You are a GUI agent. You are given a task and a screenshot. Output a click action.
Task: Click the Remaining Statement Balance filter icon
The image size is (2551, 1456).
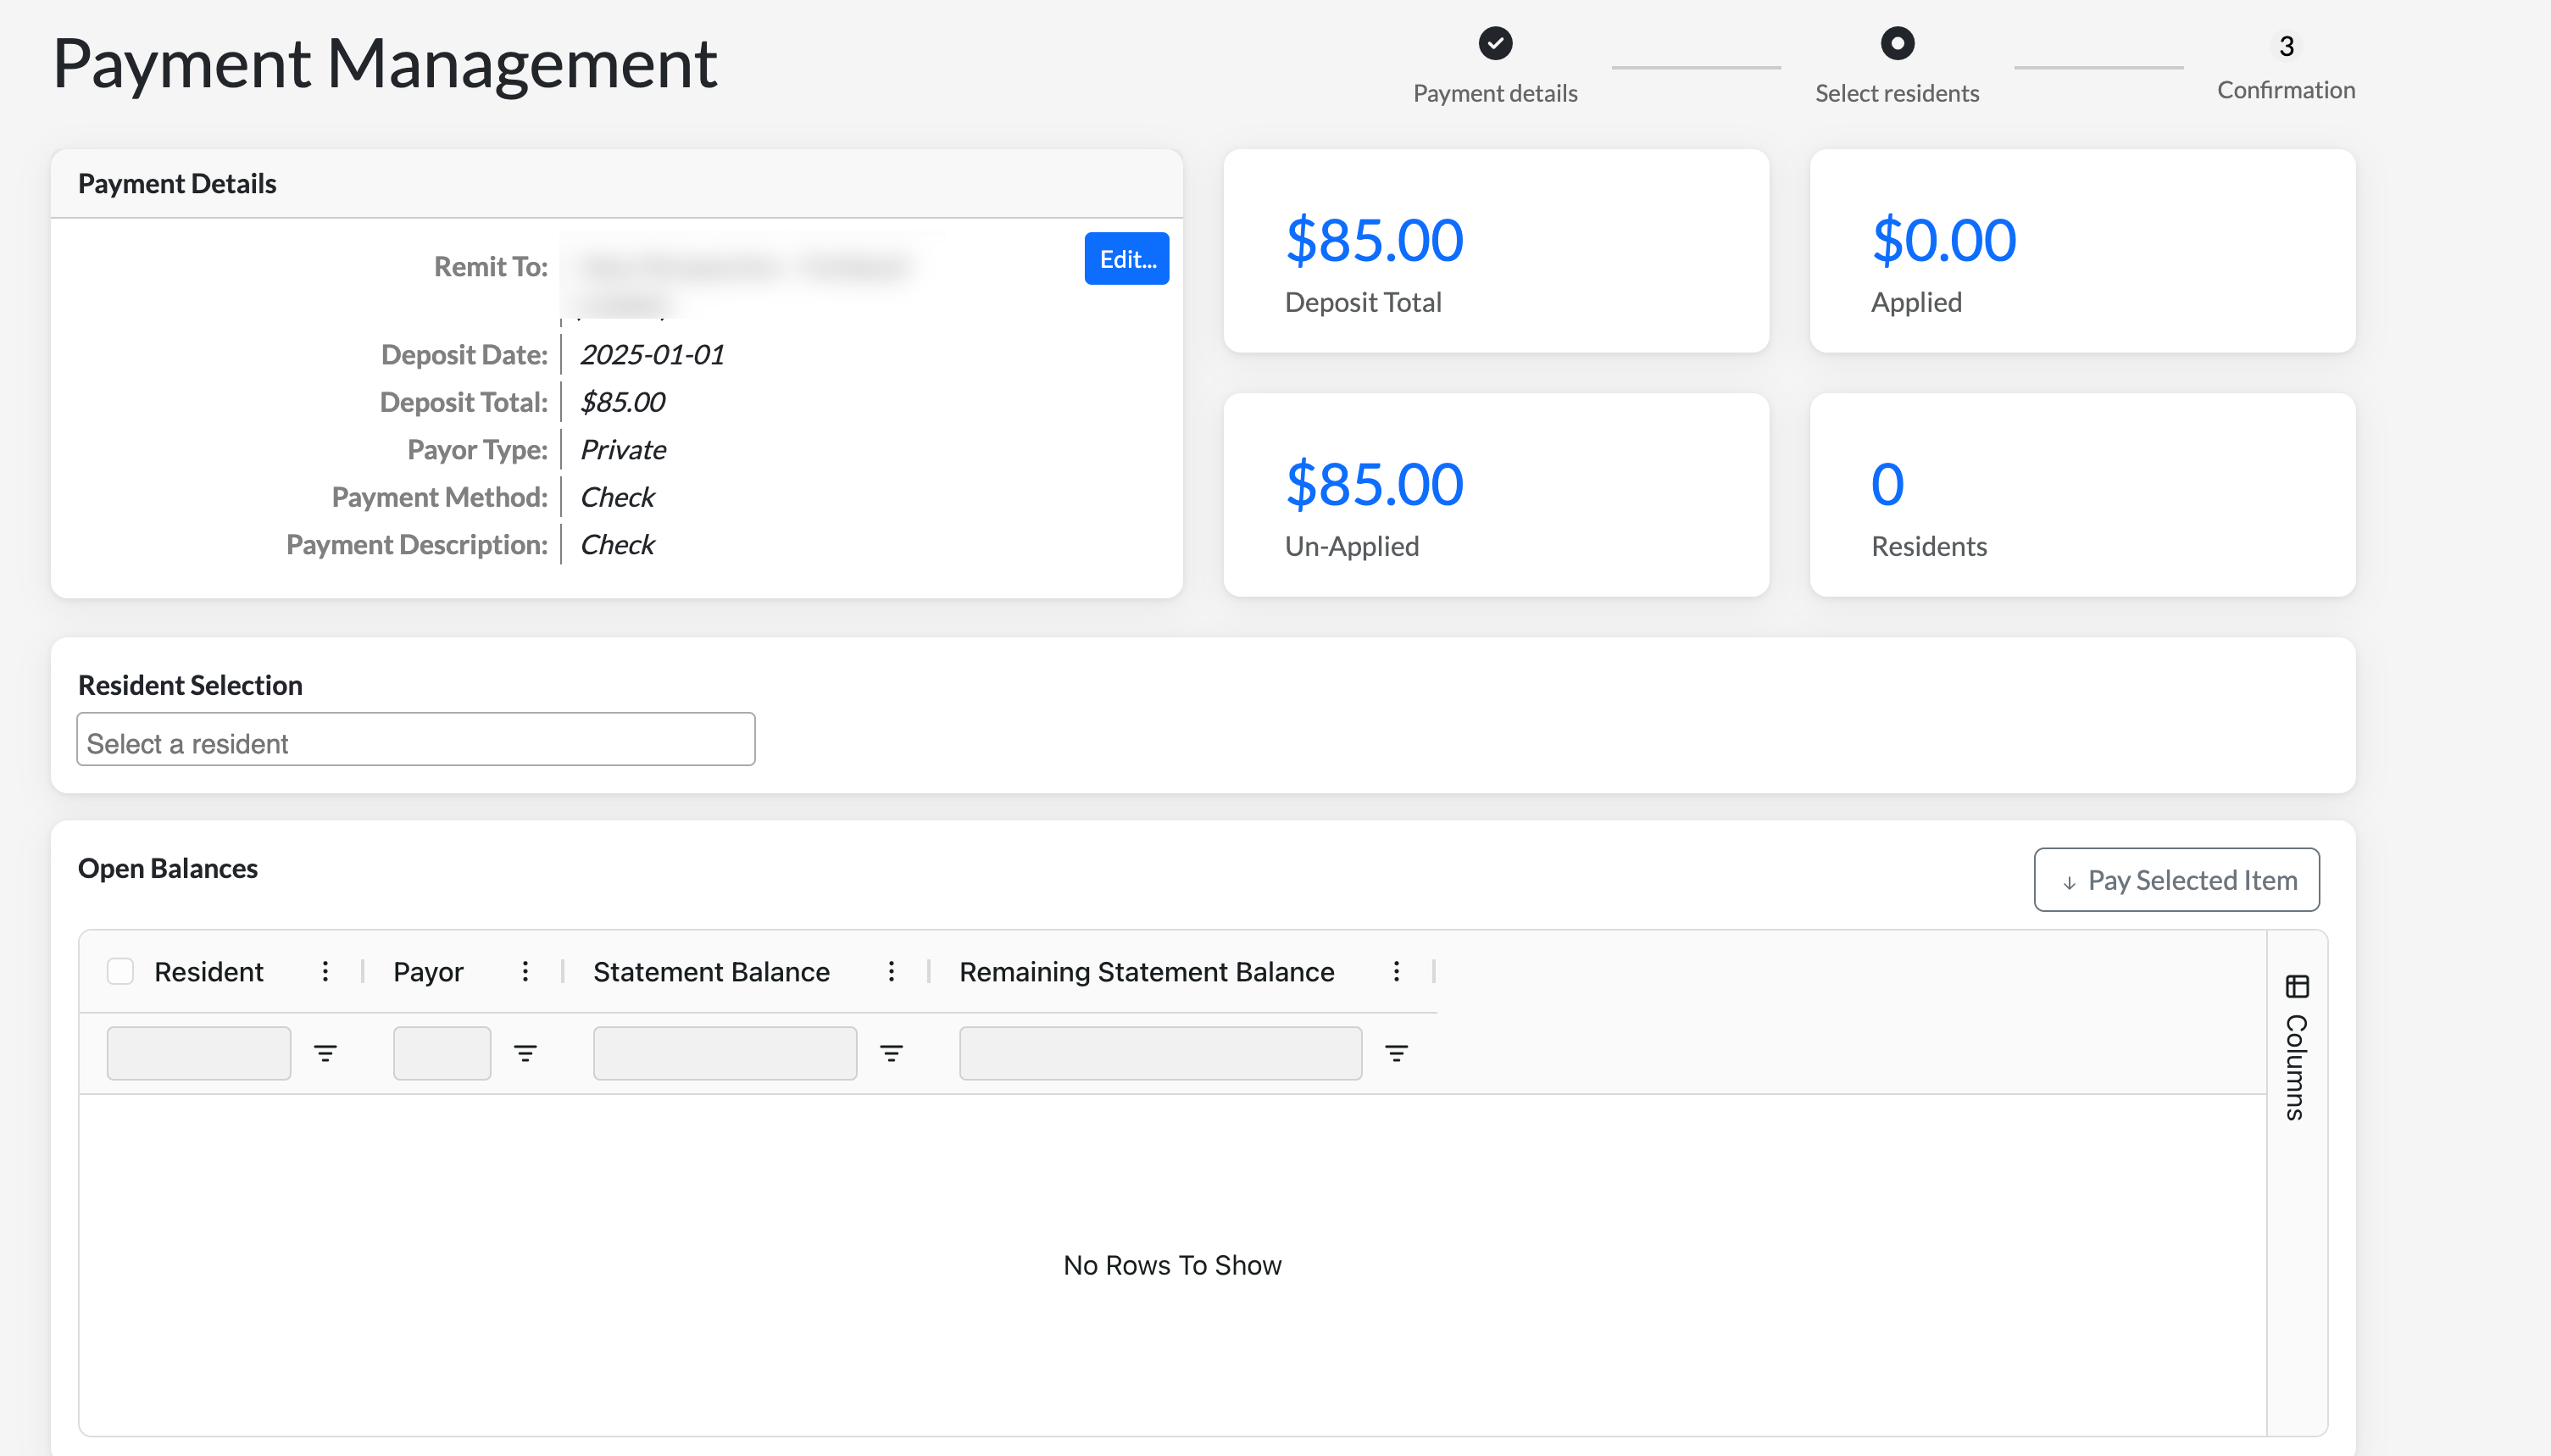(x=1396, y=1053)
